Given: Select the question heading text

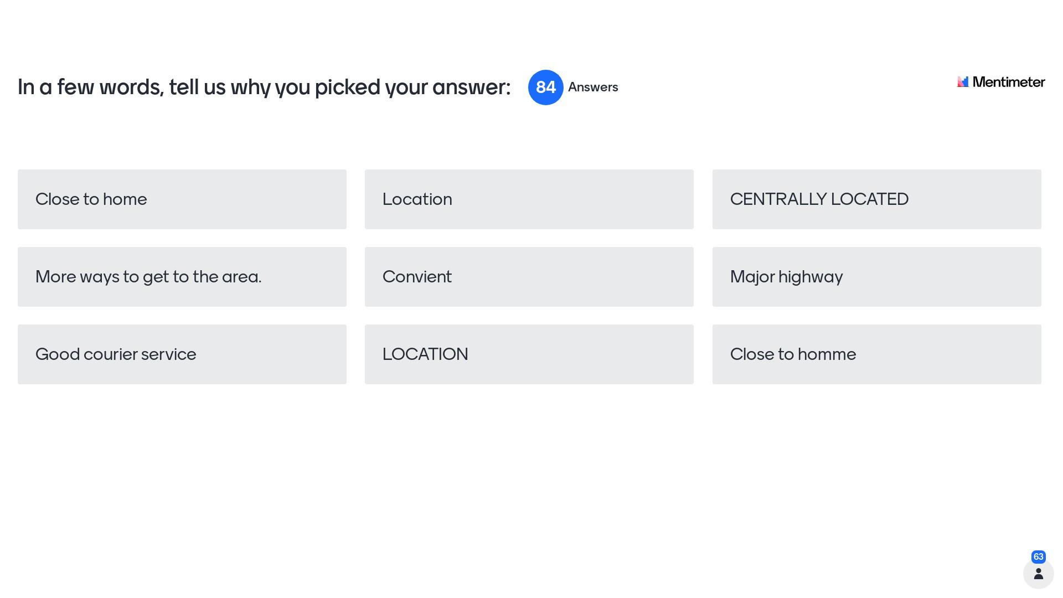Looking at the screenshot, I should [264, 87].
